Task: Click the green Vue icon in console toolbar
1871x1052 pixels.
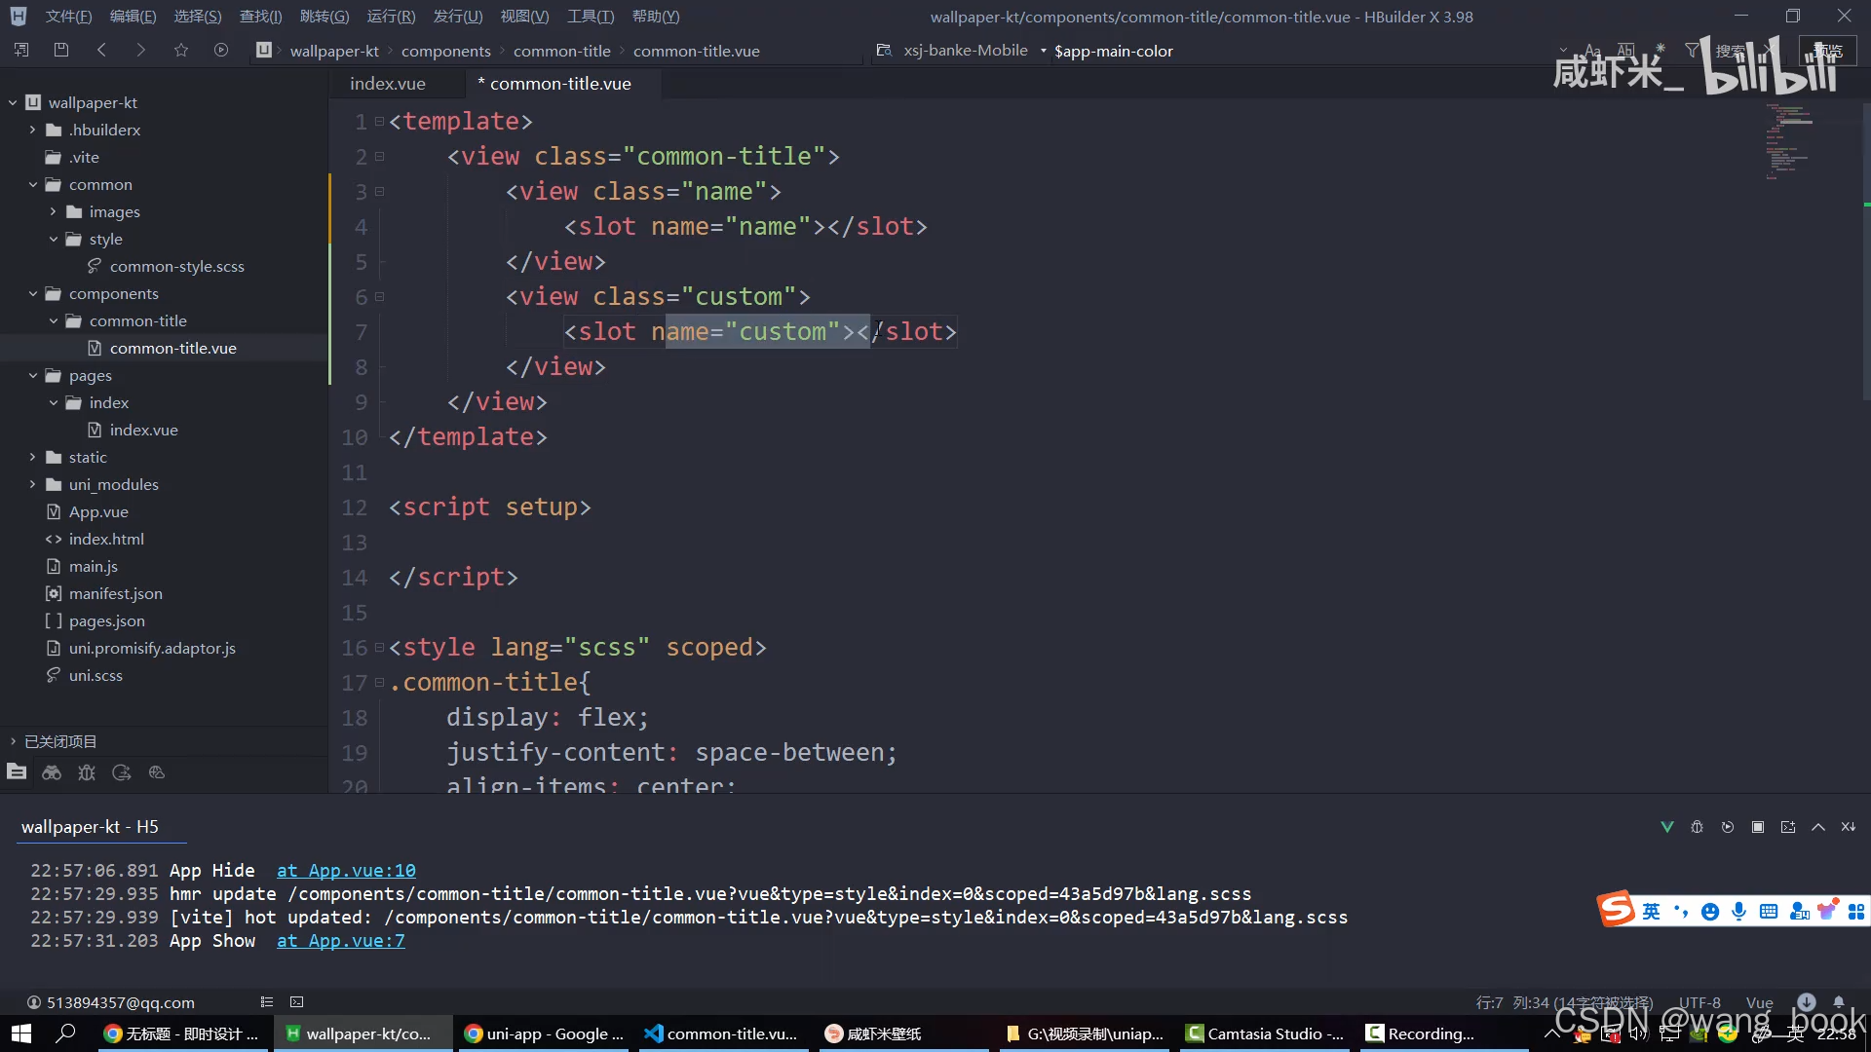Action: [x=1667, y=827]
